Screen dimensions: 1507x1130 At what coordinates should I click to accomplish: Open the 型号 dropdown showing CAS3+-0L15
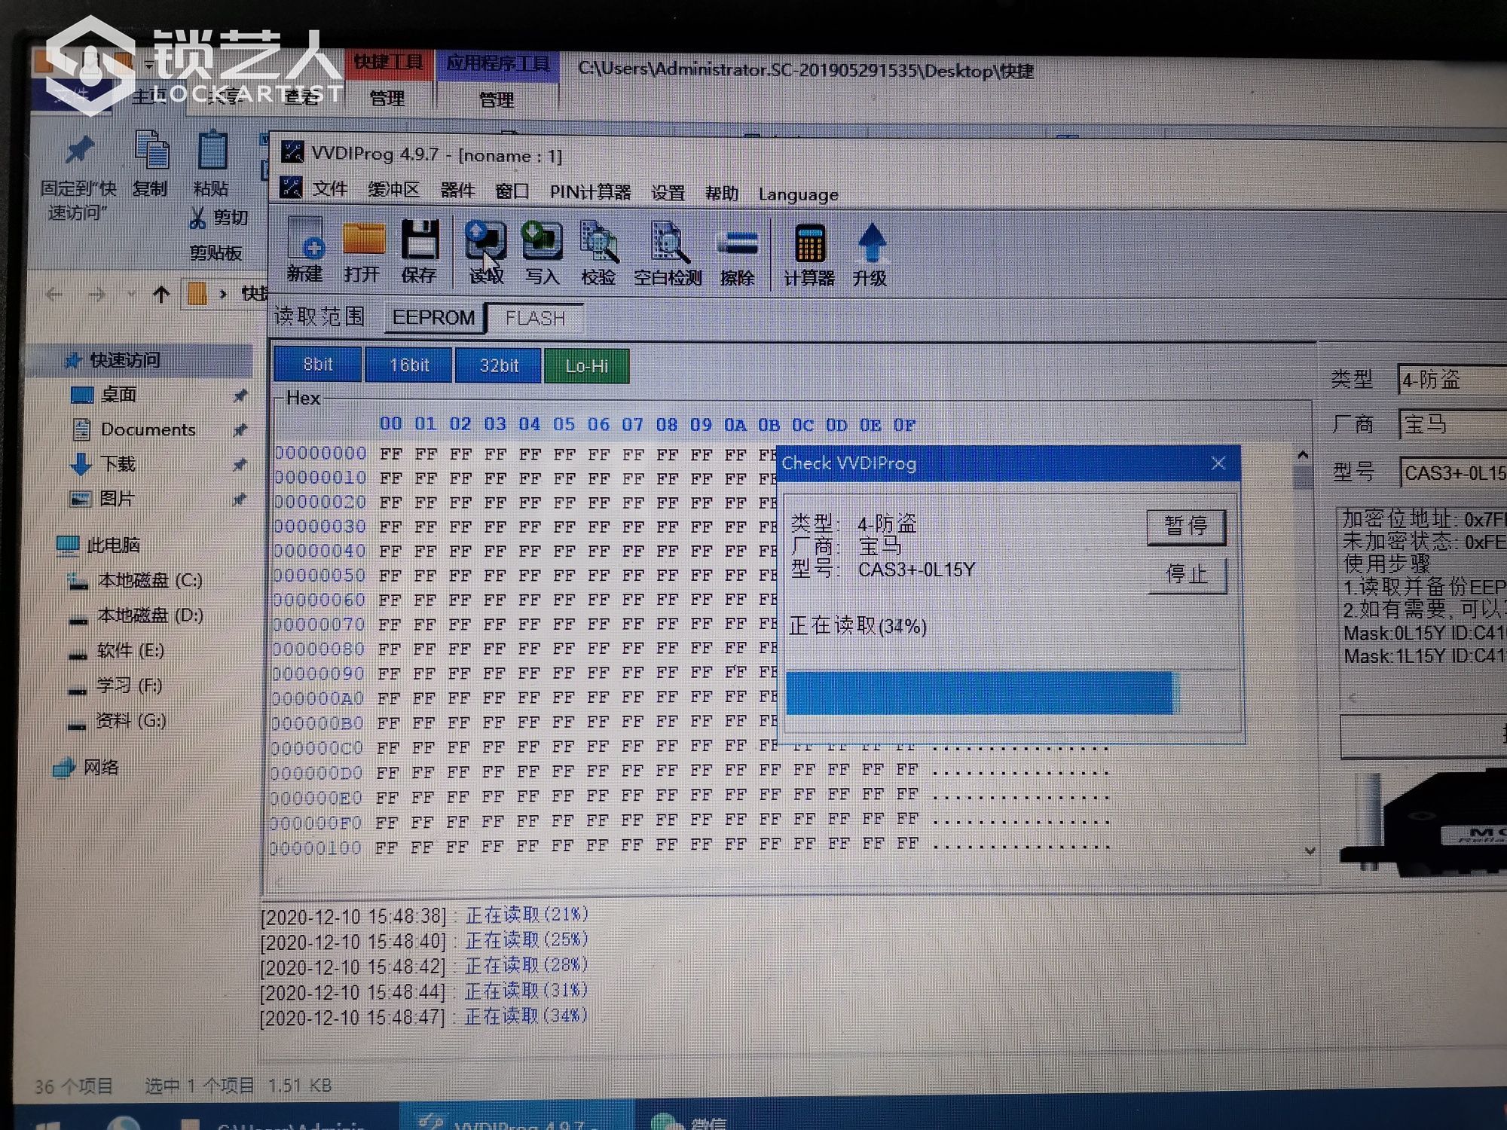click(1453, 473)
